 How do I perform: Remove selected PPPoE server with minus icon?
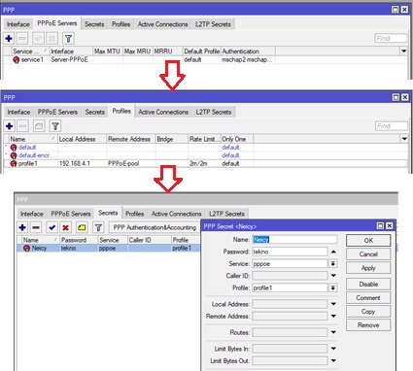22,39
